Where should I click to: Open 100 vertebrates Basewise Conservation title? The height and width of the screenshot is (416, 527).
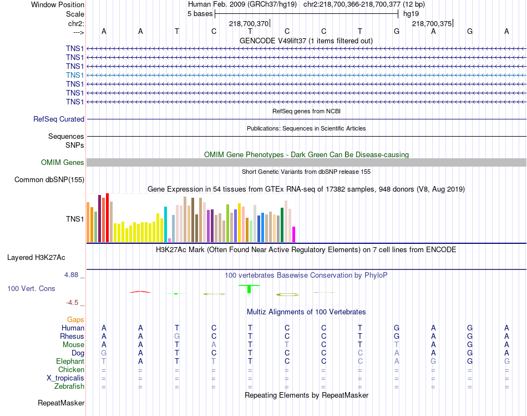[x=306, y=275]
